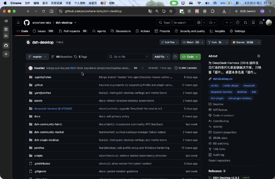
Task: Bookmark page with star icon
Action: point(171,11)
